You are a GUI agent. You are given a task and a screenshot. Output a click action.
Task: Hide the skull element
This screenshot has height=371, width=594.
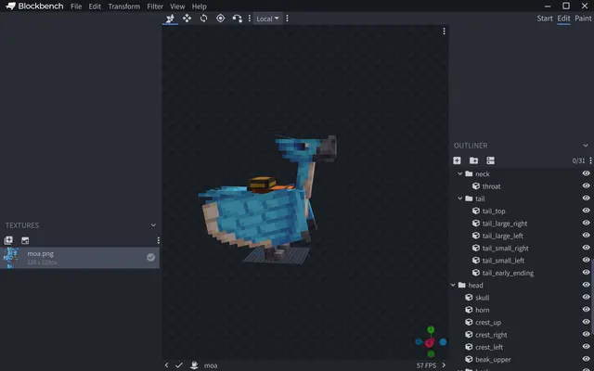pos(586,297)
